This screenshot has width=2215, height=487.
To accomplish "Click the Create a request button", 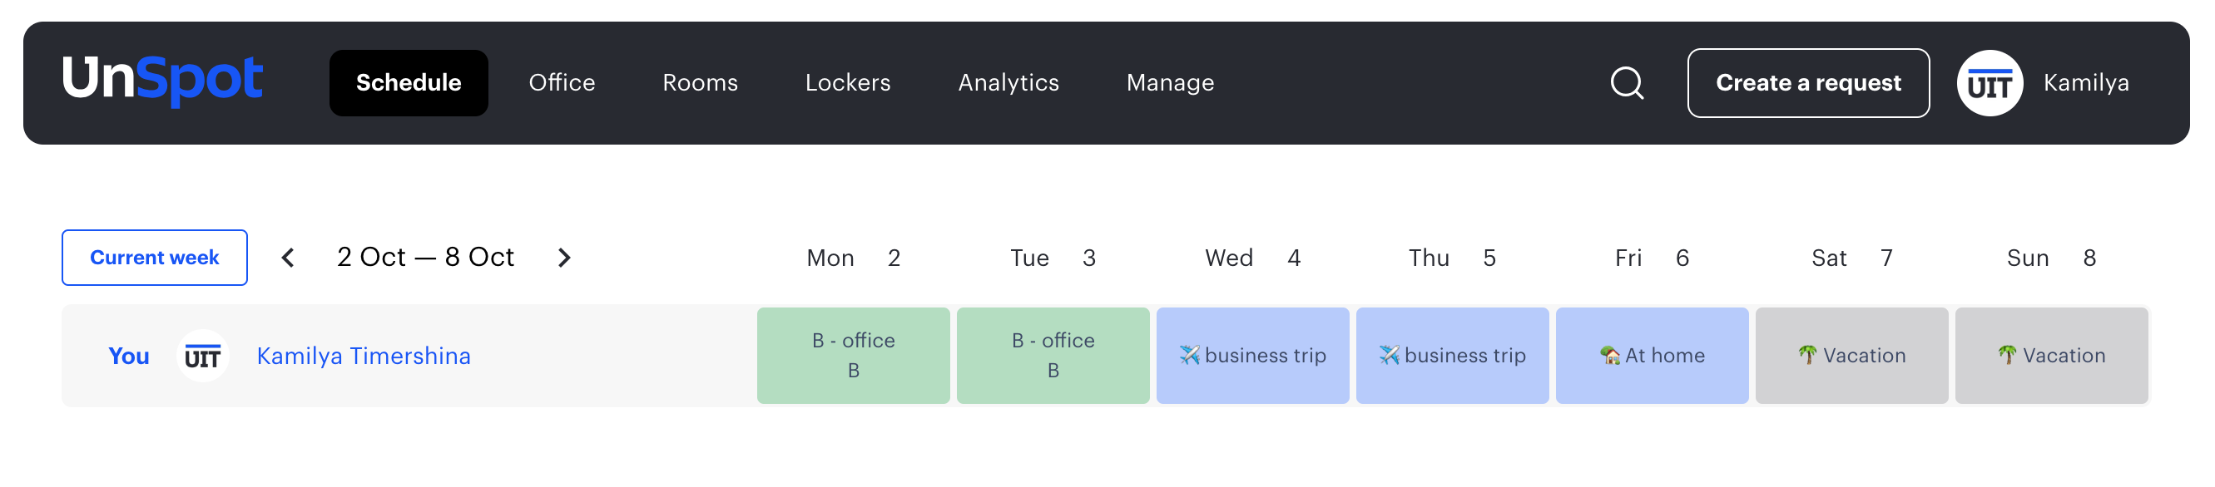I will click(1807, 83).
